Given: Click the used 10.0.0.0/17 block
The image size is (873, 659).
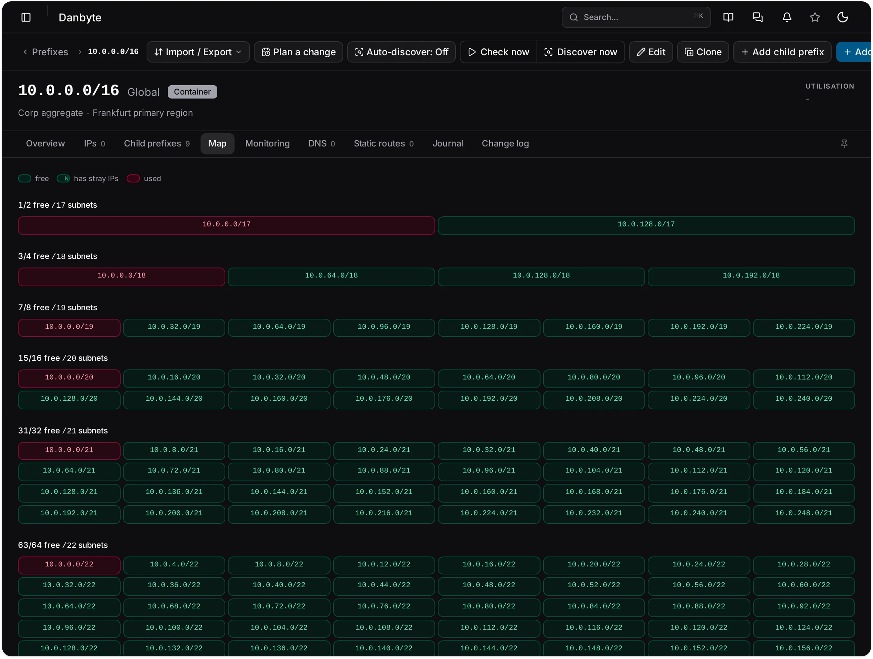Looking at the screenshot, I should (226, 225).
